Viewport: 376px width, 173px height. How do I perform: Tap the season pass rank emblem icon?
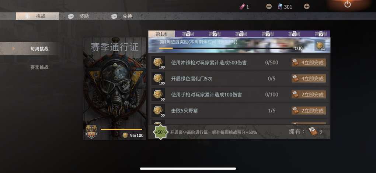91,132
